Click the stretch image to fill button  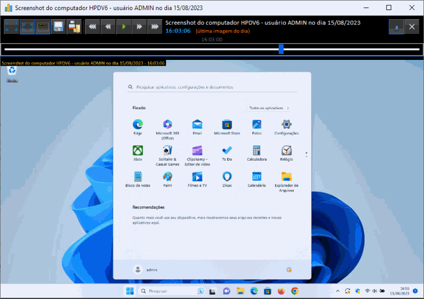pyautogui.click(x=11, y=27)
